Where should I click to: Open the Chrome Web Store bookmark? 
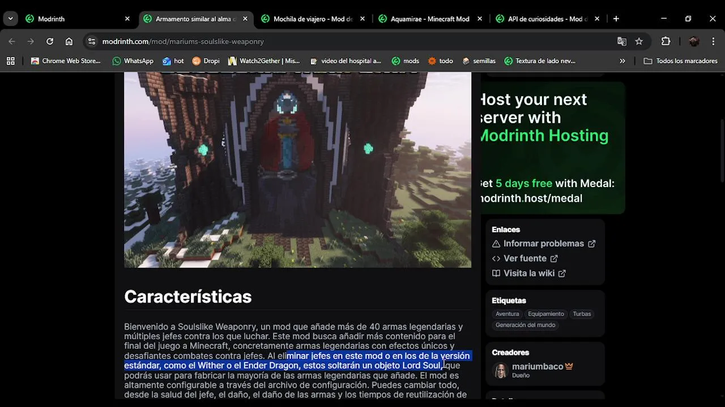coord(66,61)
